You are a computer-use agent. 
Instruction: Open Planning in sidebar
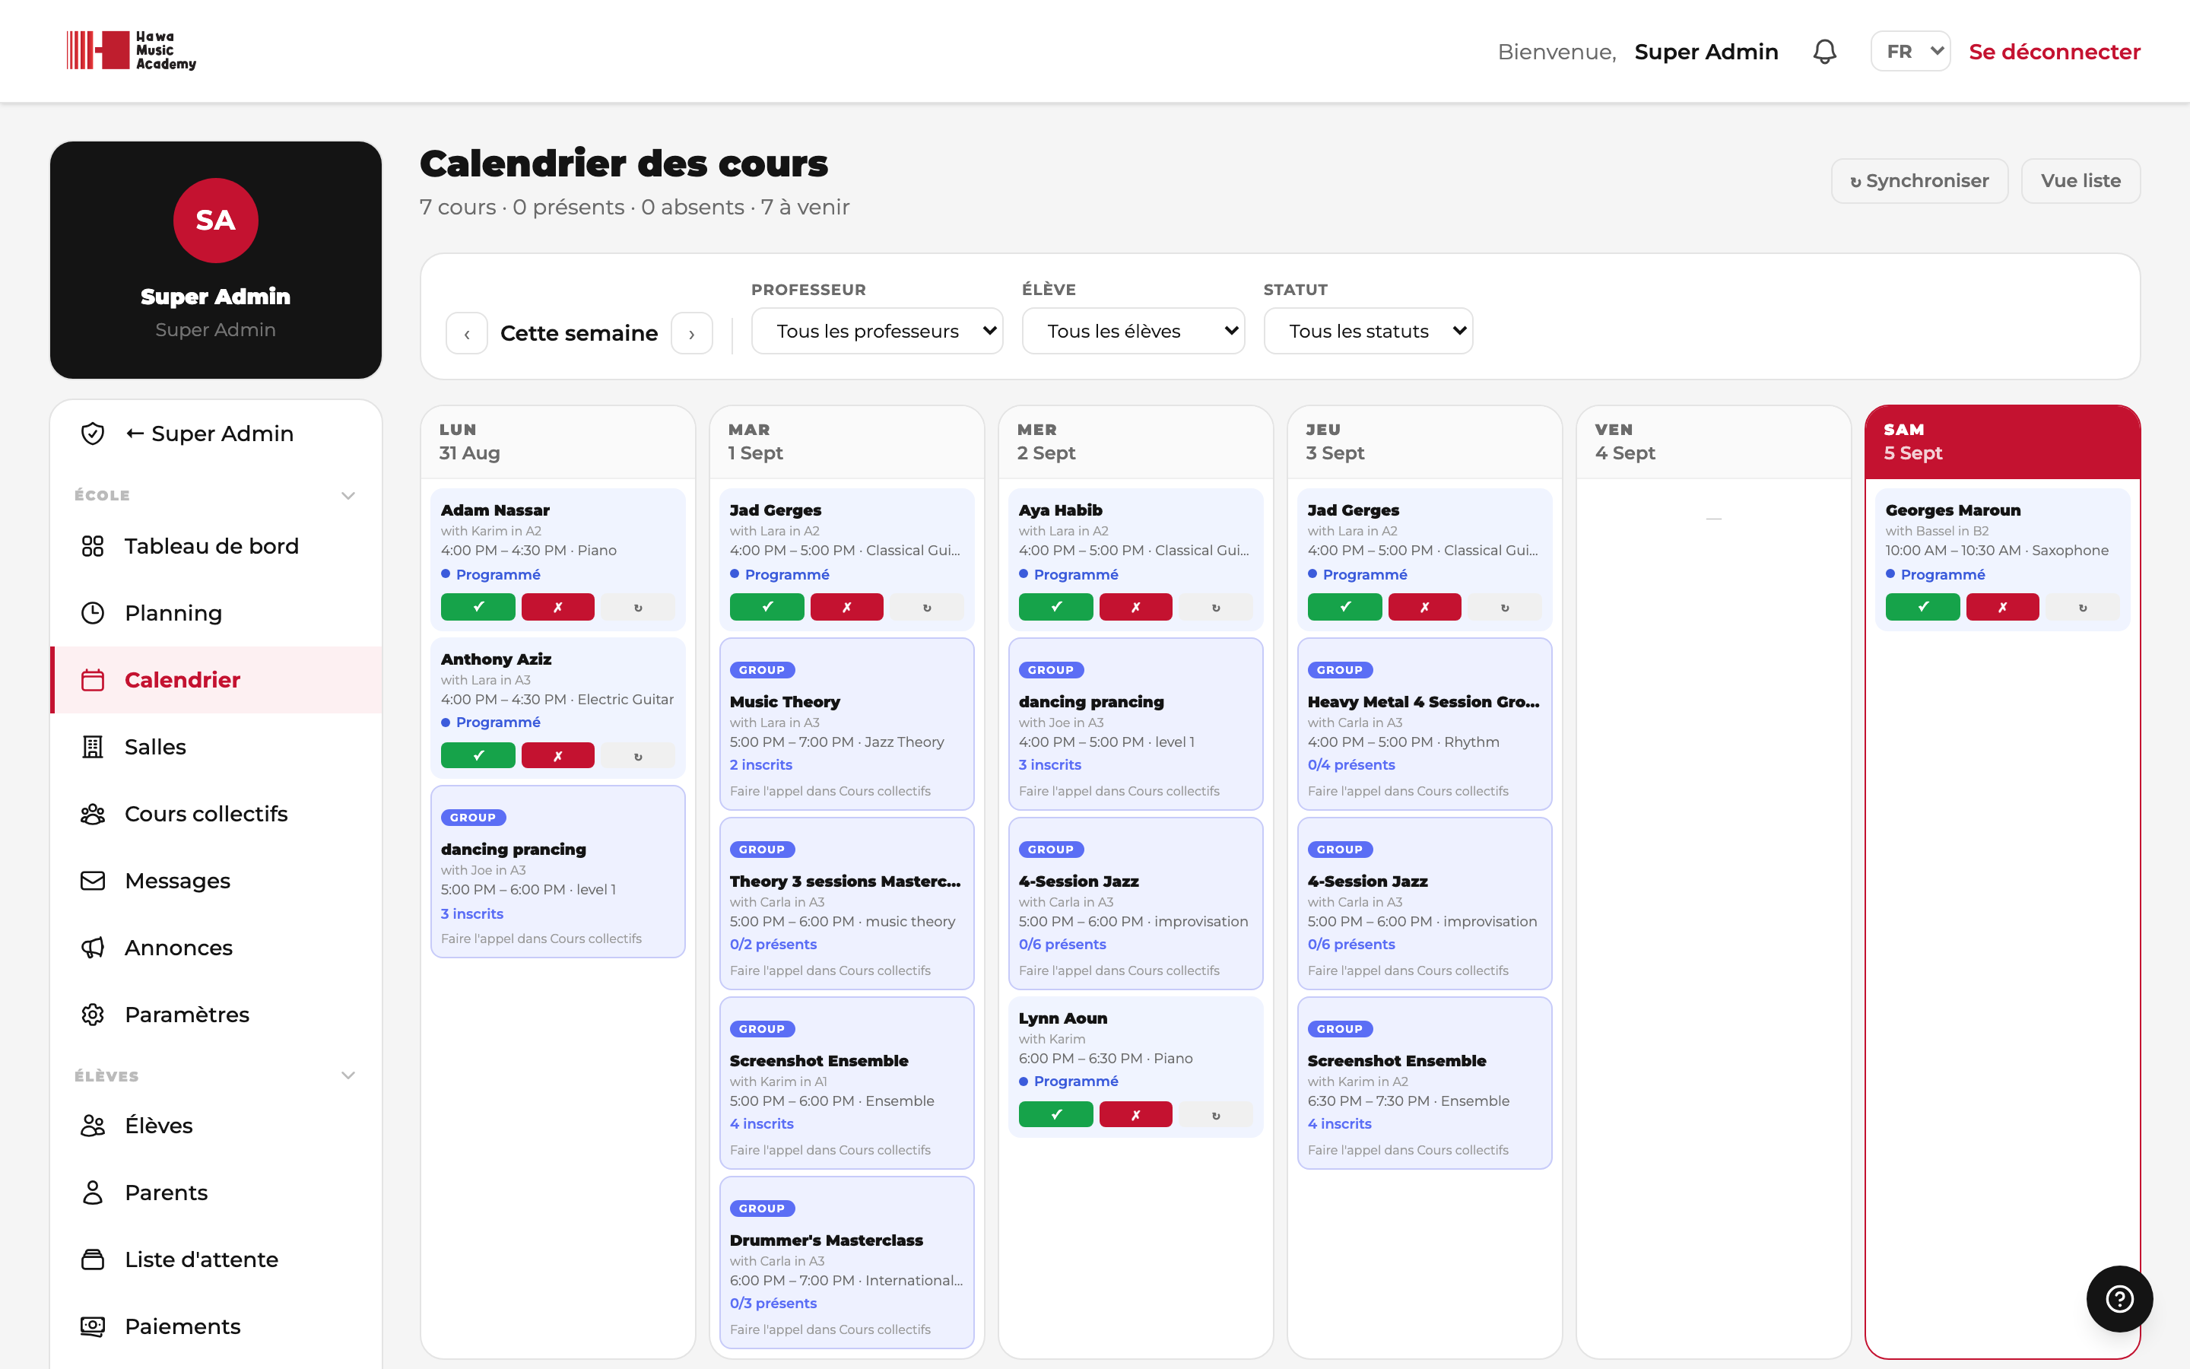pyautogui.click(x=215, y=613)
